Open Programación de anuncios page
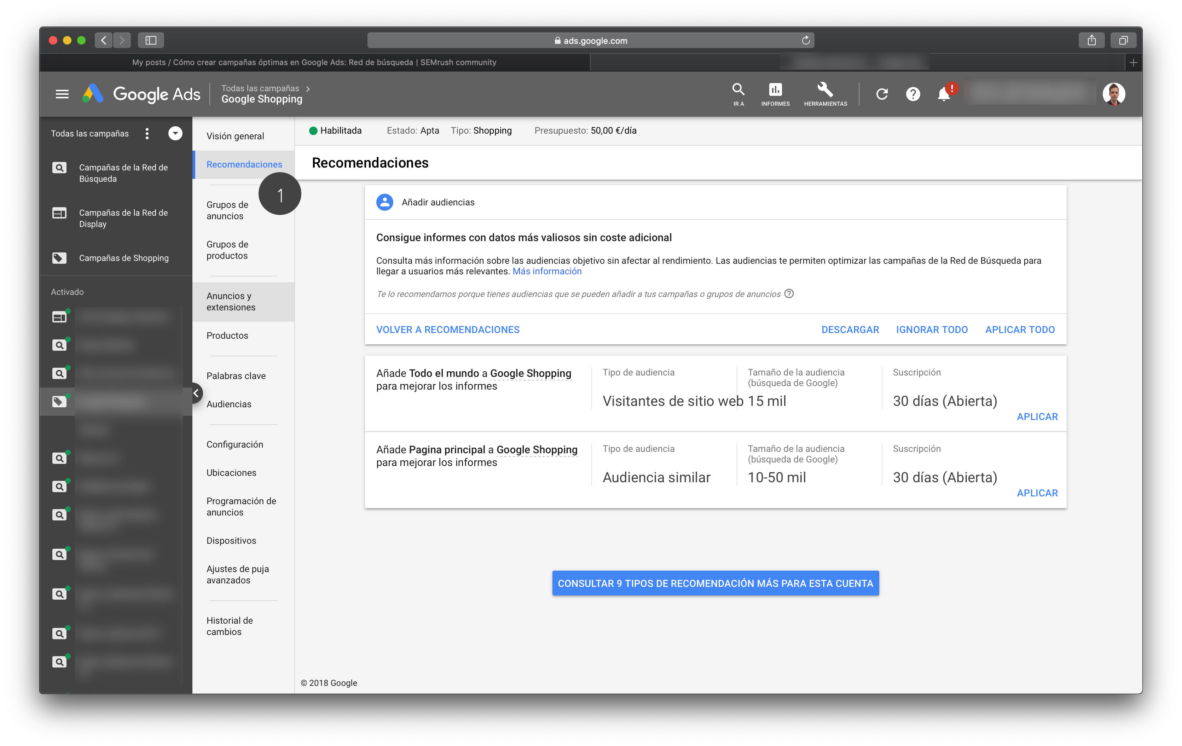 coord(241,507)
